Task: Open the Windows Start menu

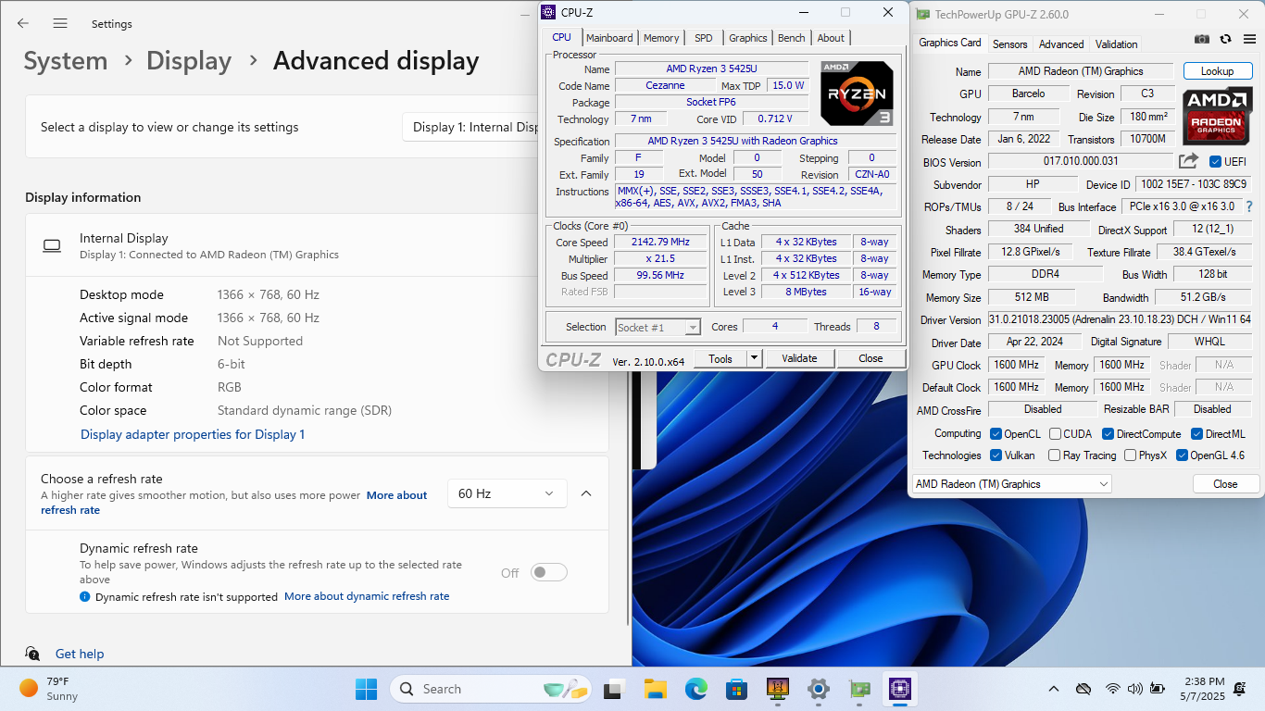Action: (367, 689)
